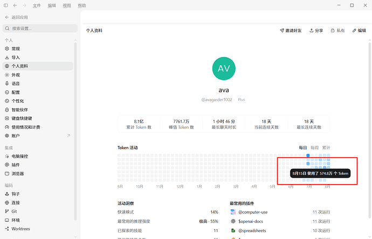Click the 1 小时 46 分 stat
This screenshot has width=372, height=239.
(224, 124)
